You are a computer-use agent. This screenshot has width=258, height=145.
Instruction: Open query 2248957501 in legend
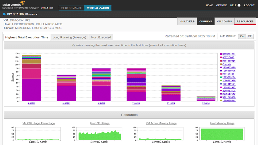(x=229, y=91)
